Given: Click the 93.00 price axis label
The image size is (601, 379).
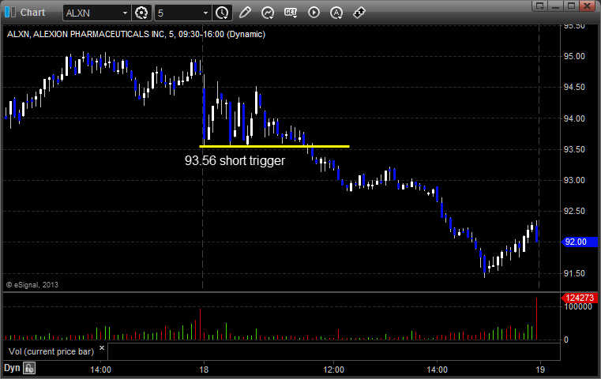Looking at the screenshot, I should click(574, 180).
